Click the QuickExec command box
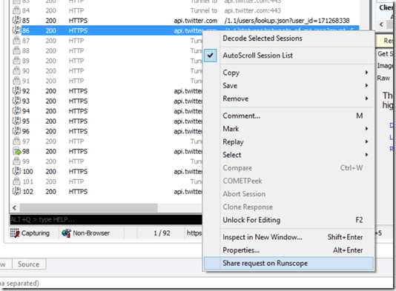396x291 pixels. tap(106, 220)
